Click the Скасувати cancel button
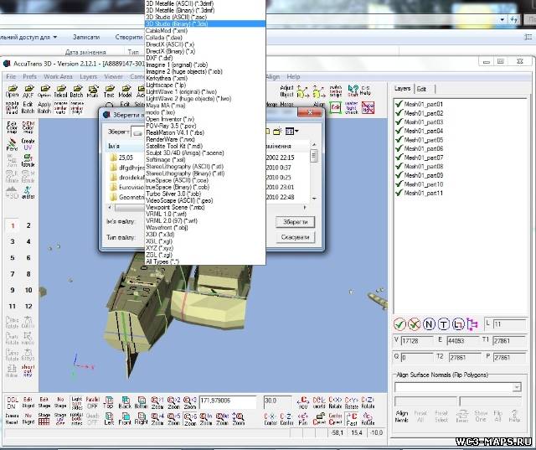The width and height of the screenshot is (536, 450). pyautogui.click(x=294, y=237)
